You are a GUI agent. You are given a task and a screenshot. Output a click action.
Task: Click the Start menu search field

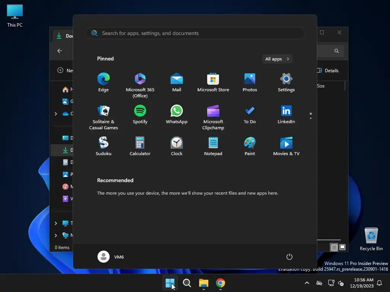[x=195, y=33]
